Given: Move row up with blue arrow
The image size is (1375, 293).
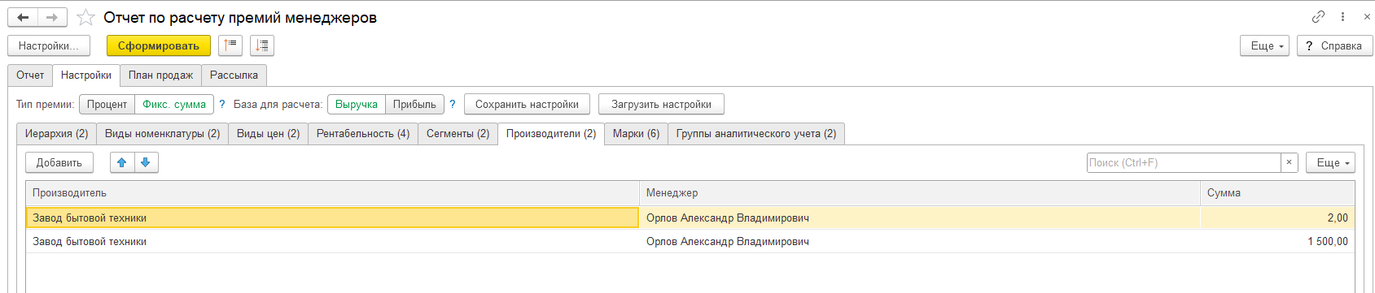Looking at the screenshot, I should 122,162.
